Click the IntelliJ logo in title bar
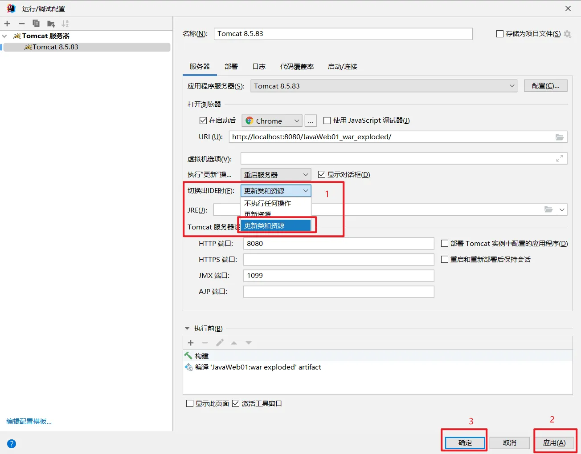Image resolution: width=581 pixels, height=454 pixels. click(x=11, y=8)
